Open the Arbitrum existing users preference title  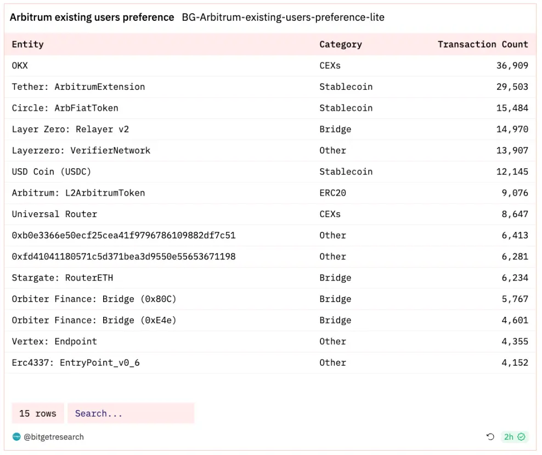(92, 18)
